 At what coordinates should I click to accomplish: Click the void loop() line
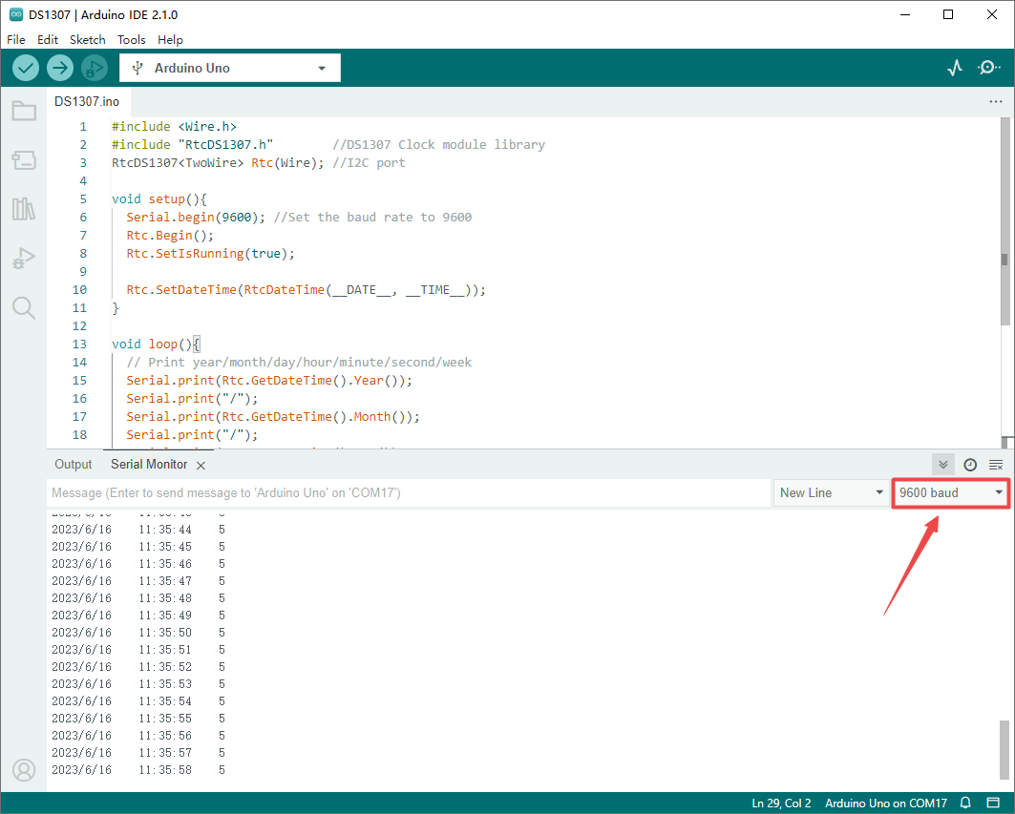(x=156, y=344)
